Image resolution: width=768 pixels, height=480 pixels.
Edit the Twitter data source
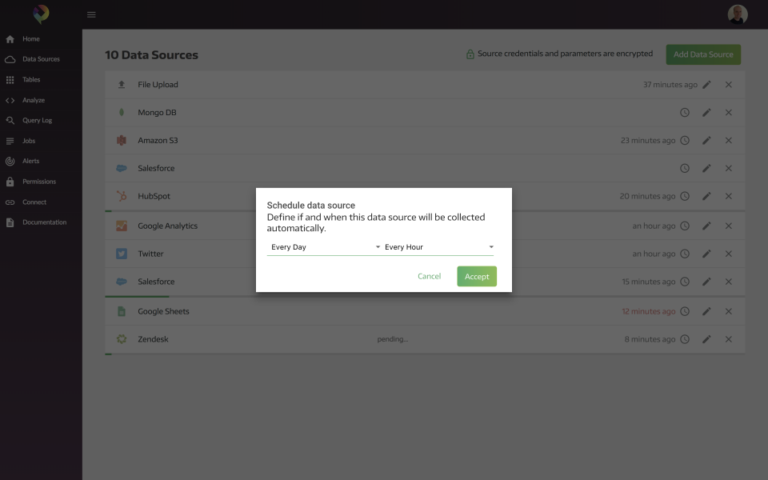[x=706, y=254]
